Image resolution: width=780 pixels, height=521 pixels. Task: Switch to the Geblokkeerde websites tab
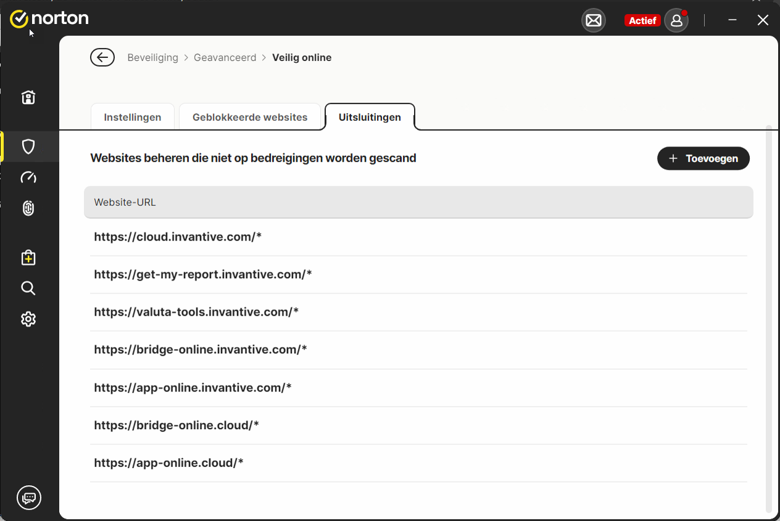pyautogui.click(x=250, y=117)
